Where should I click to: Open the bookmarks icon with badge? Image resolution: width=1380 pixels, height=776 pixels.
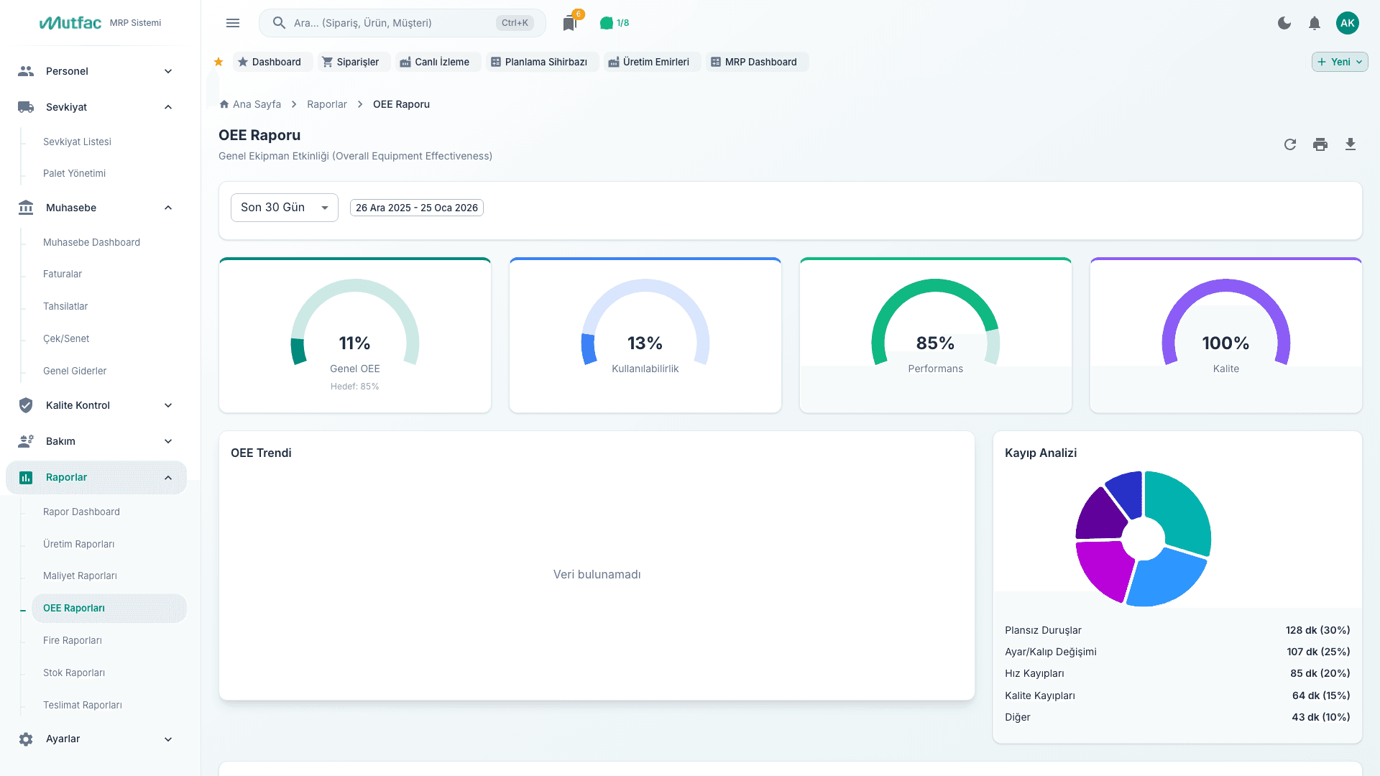[x=570, y=23]
